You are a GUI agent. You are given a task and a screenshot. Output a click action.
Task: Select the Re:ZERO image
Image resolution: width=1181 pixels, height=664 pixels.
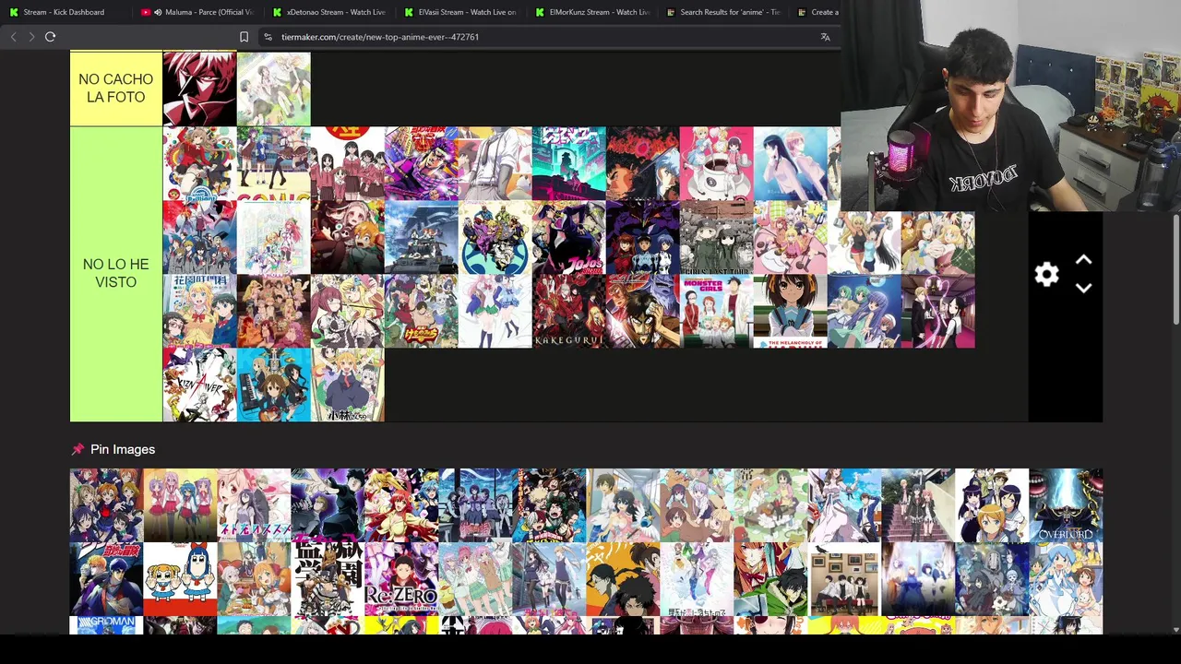(x=401, y=579)
